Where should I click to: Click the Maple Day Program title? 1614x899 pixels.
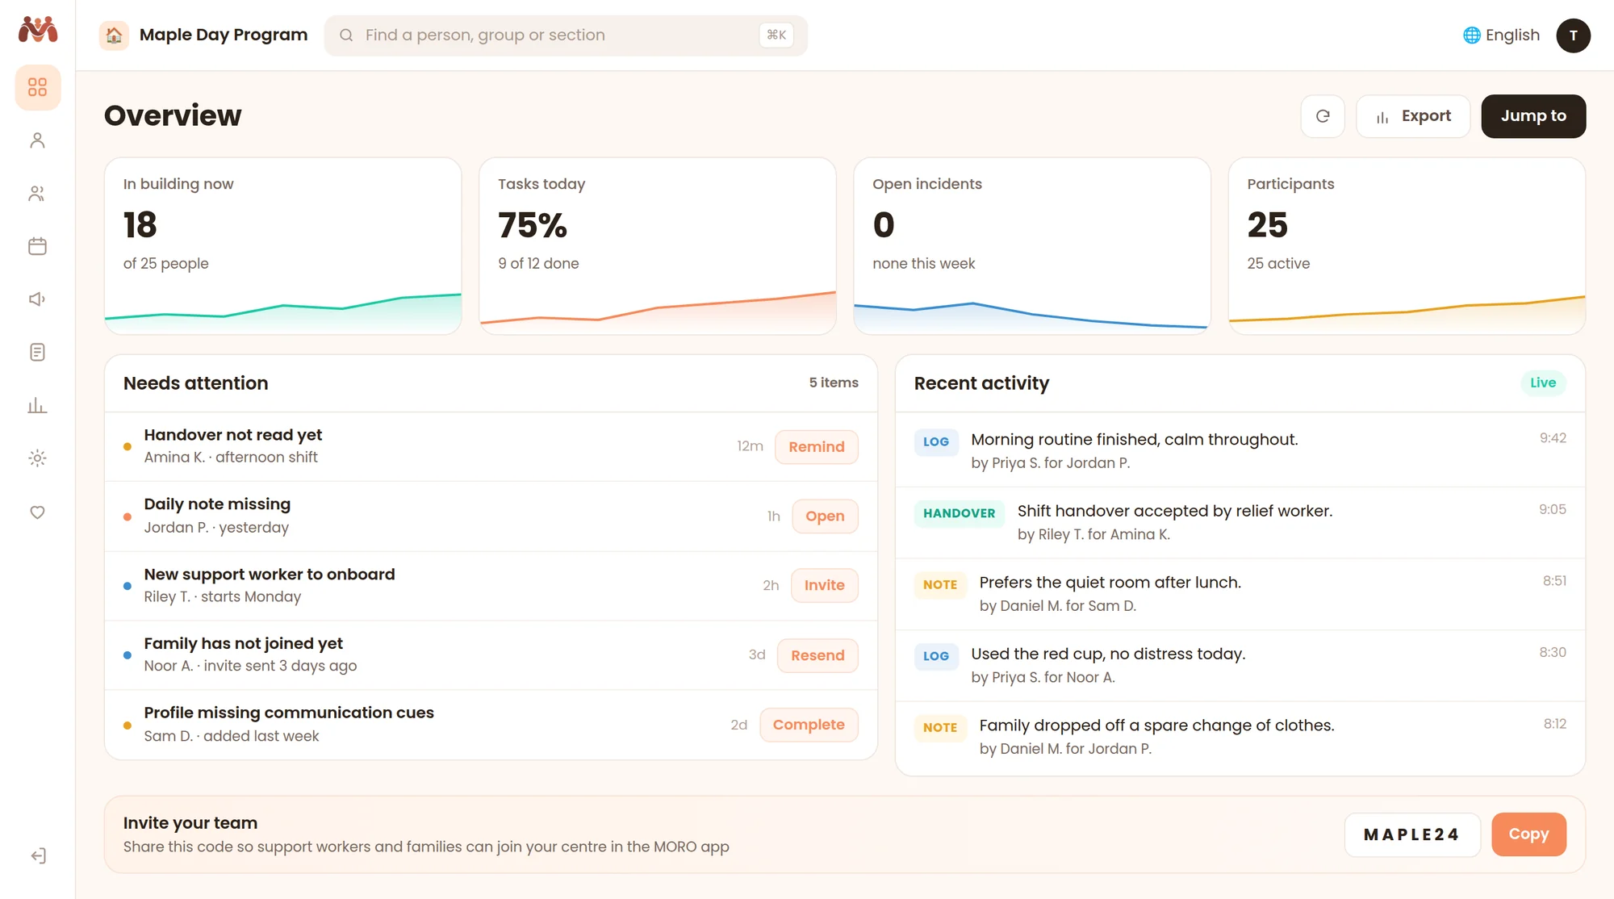[x=224, y=35]
